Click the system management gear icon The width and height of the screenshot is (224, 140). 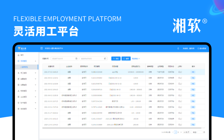tap(18, 109)
